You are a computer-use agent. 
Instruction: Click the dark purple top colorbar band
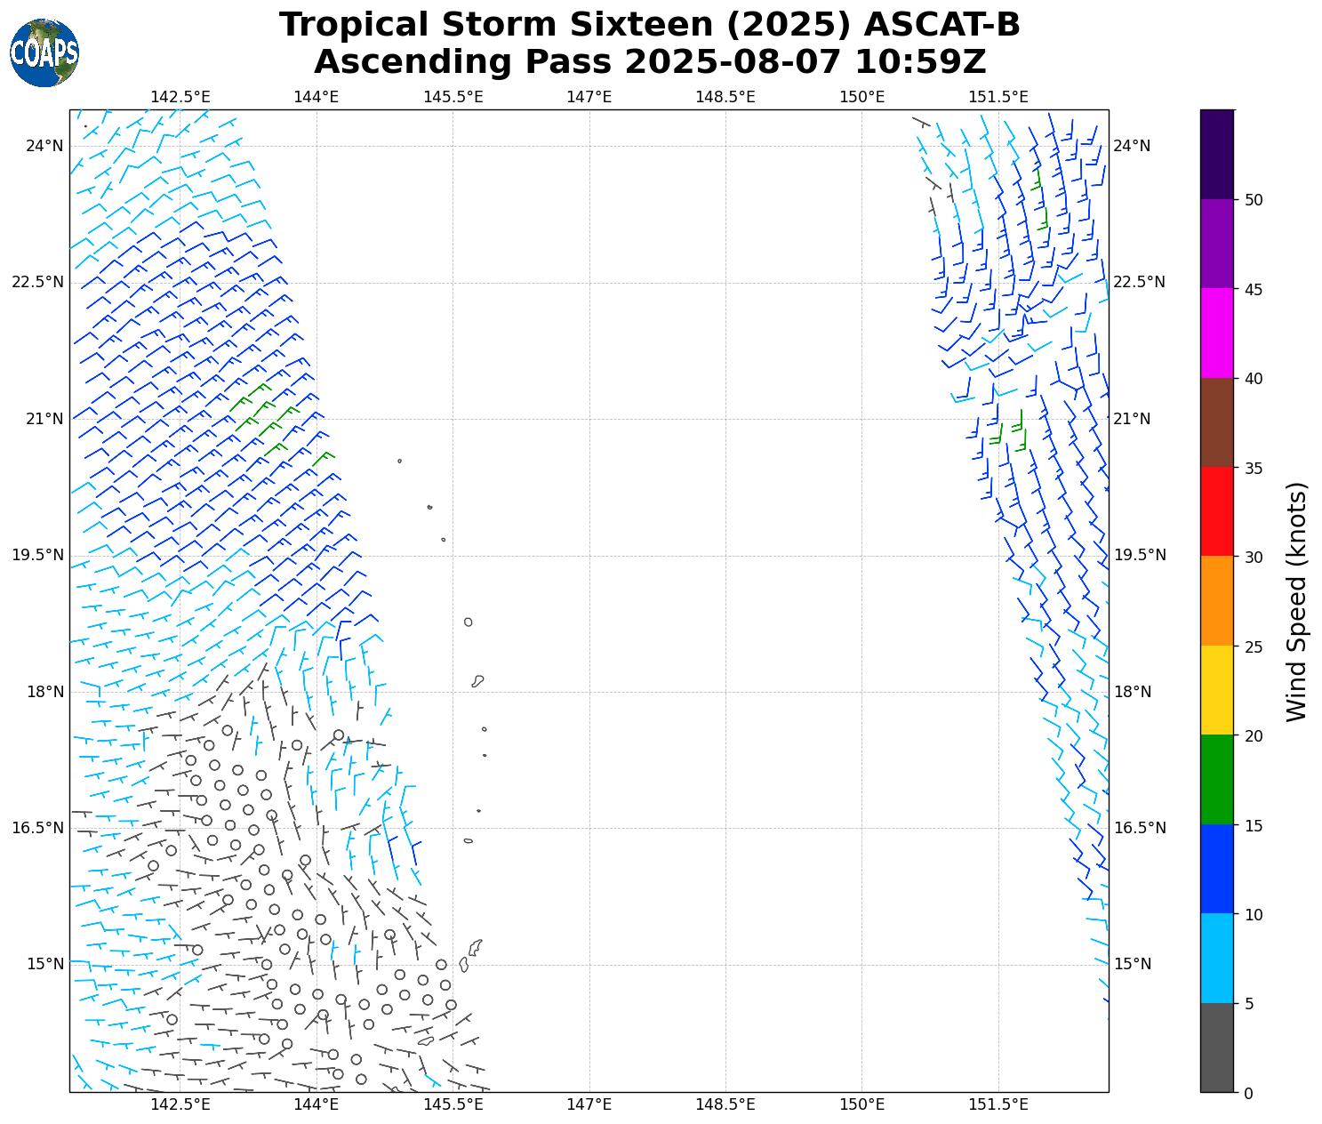tap(1216, 154)
